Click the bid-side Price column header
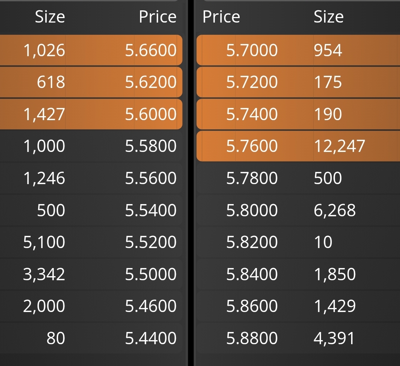The image size is (400, 366). point(158,17)
